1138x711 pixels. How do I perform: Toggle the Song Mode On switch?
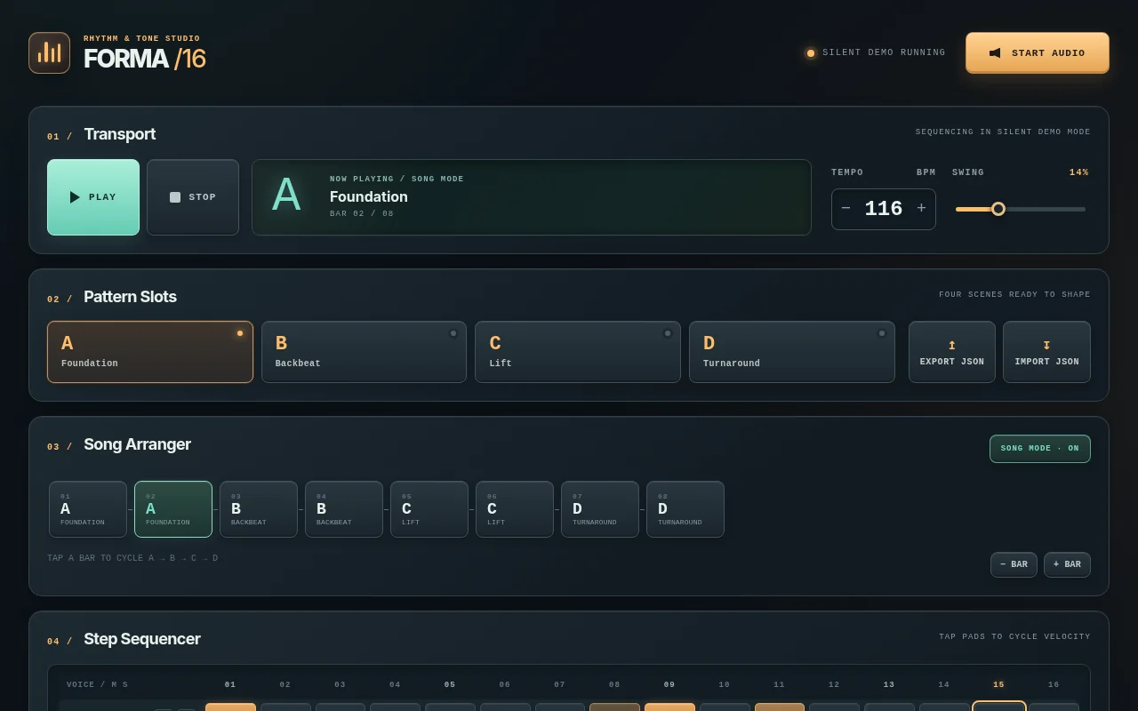pos(1040,449)
